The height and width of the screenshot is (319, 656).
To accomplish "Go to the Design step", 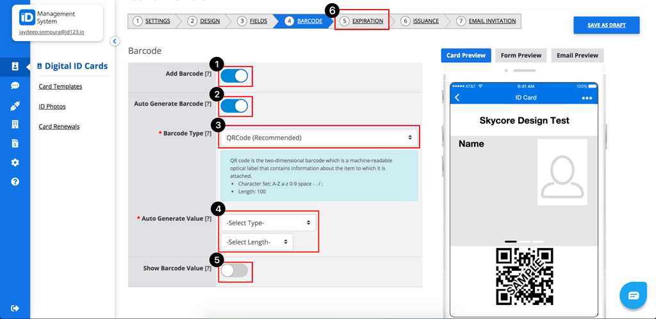I will 204,21.
